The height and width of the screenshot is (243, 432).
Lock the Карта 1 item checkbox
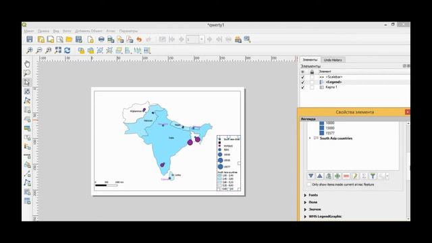(x=312, y=87)
